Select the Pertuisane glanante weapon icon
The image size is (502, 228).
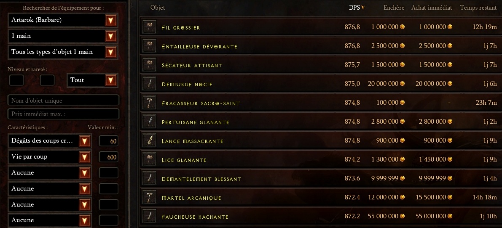point(150,122)
